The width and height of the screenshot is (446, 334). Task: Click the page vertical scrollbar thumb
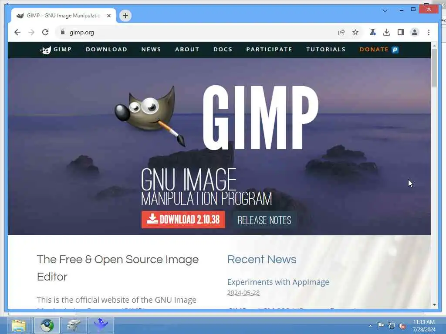[x=434, y=68]
